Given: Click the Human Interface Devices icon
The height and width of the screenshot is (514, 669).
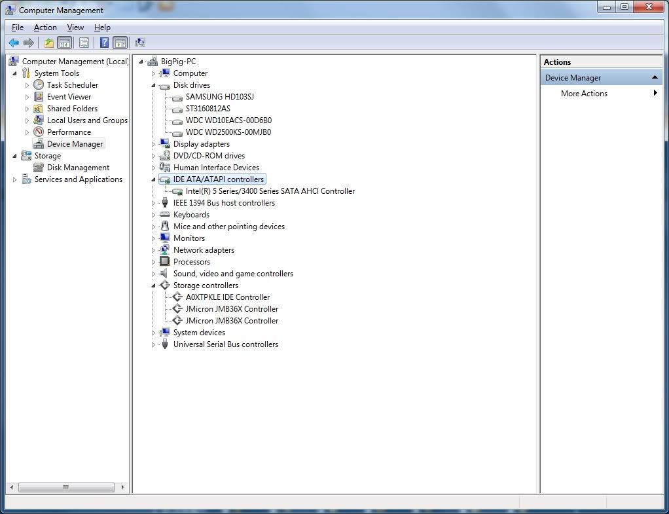Looking at the screenshot, I should [165, 168].
